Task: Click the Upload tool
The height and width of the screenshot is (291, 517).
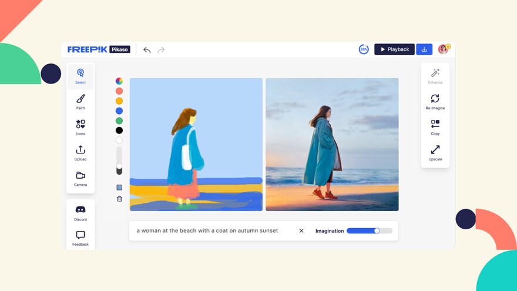Action: tap(80, 153)
